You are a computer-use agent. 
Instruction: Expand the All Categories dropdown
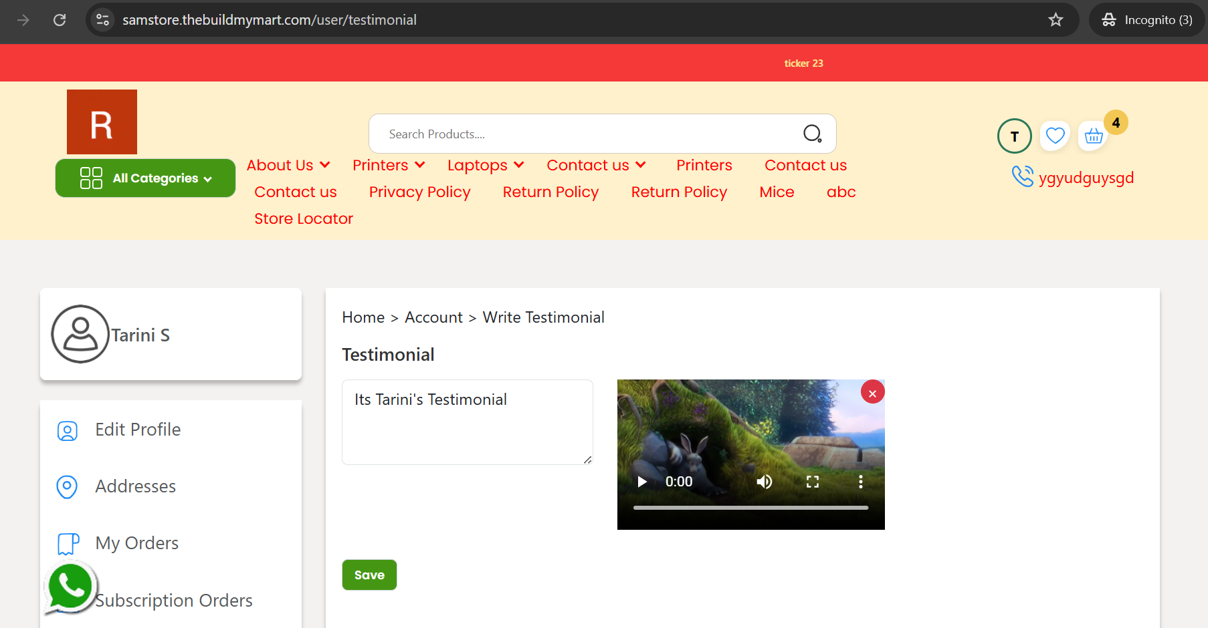[x=145, y=178]
